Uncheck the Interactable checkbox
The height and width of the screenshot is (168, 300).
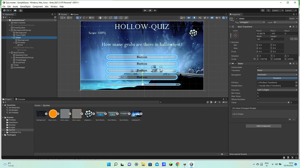pos(258,67)
